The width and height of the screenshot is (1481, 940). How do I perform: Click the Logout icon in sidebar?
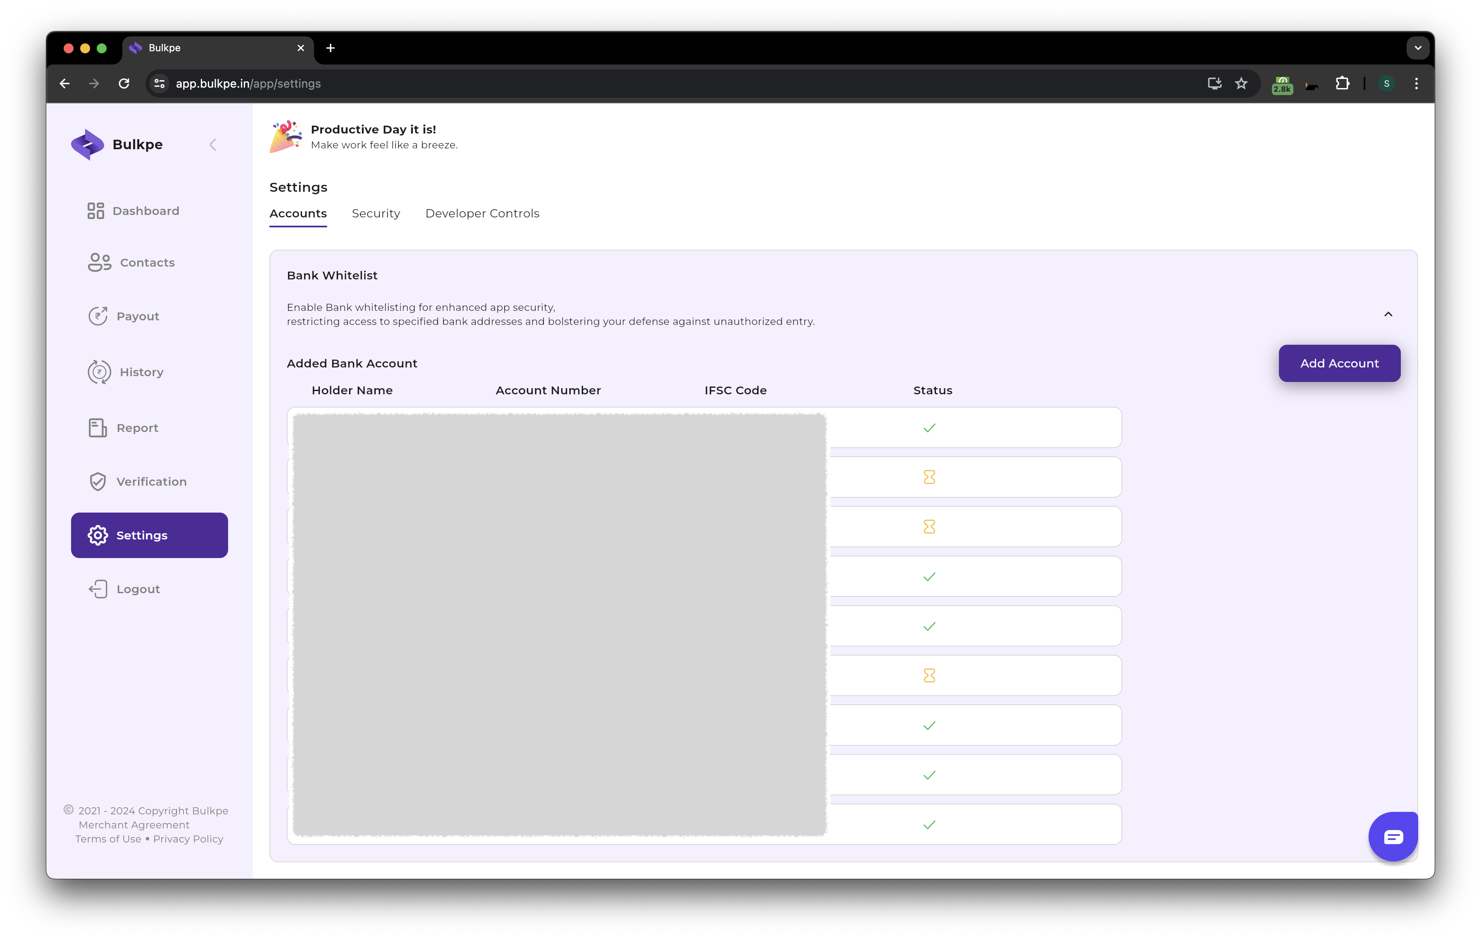[98, 588]
